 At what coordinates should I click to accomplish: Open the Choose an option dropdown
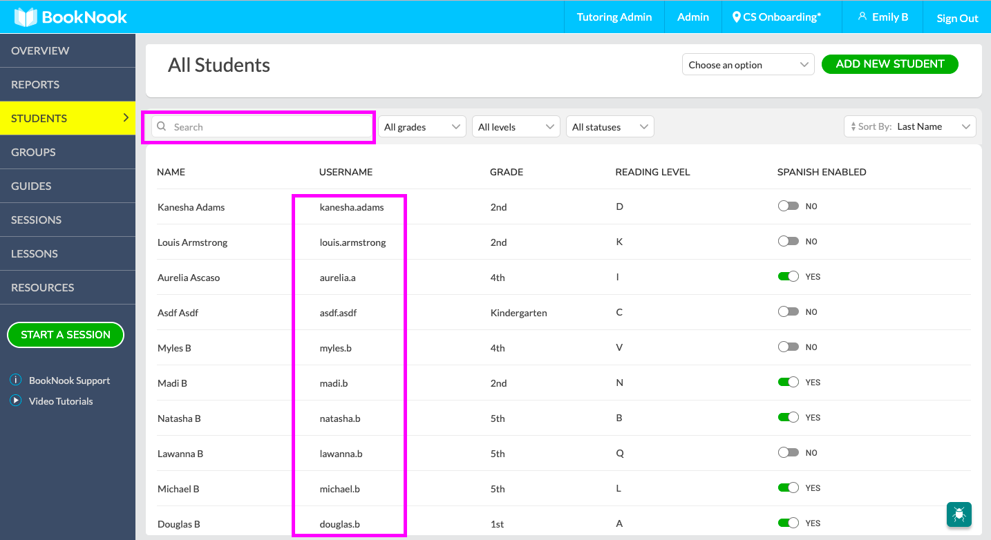(x=748, y=64)
